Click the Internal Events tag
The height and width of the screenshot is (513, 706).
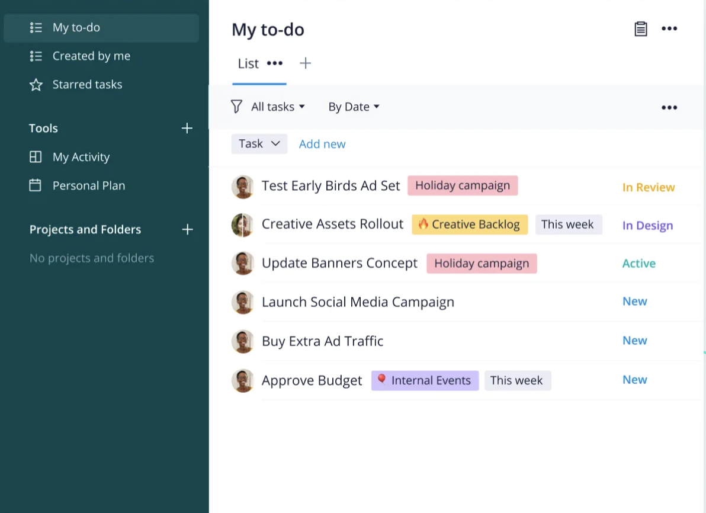425,380
